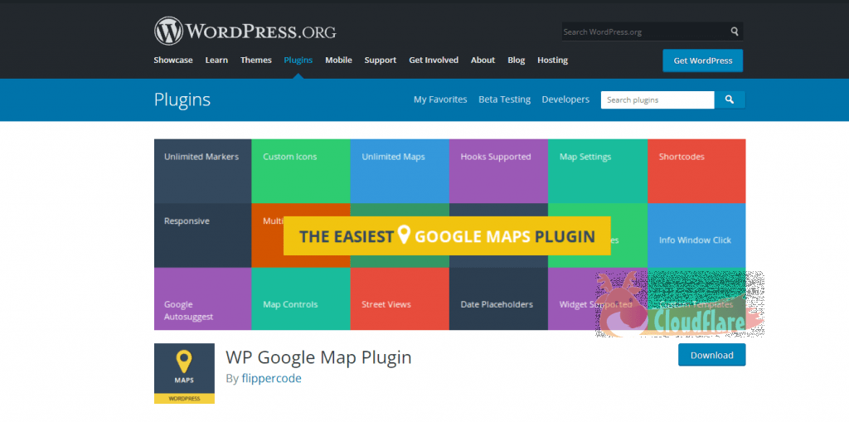Open the flippercode author link
Image resolution: width=849 pixels, height=422 pixels.
271,379
